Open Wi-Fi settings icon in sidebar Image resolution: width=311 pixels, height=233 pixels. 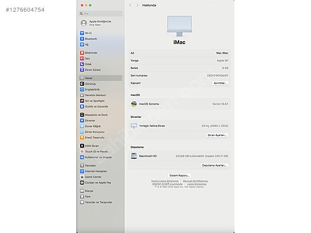coord(82,33)
